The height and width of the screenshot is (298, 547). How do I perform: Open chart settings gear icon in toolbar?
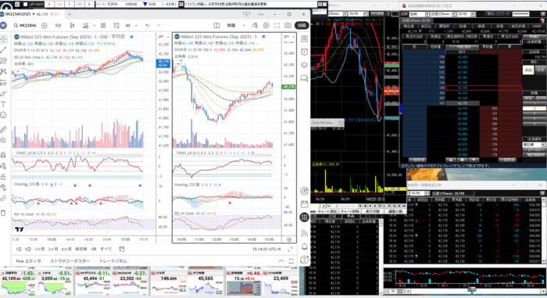[x=266, y=26]
